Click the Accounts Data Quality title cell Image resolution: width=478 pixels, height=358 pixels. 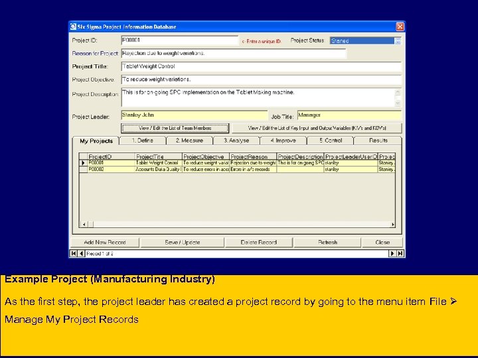(158, 169)
